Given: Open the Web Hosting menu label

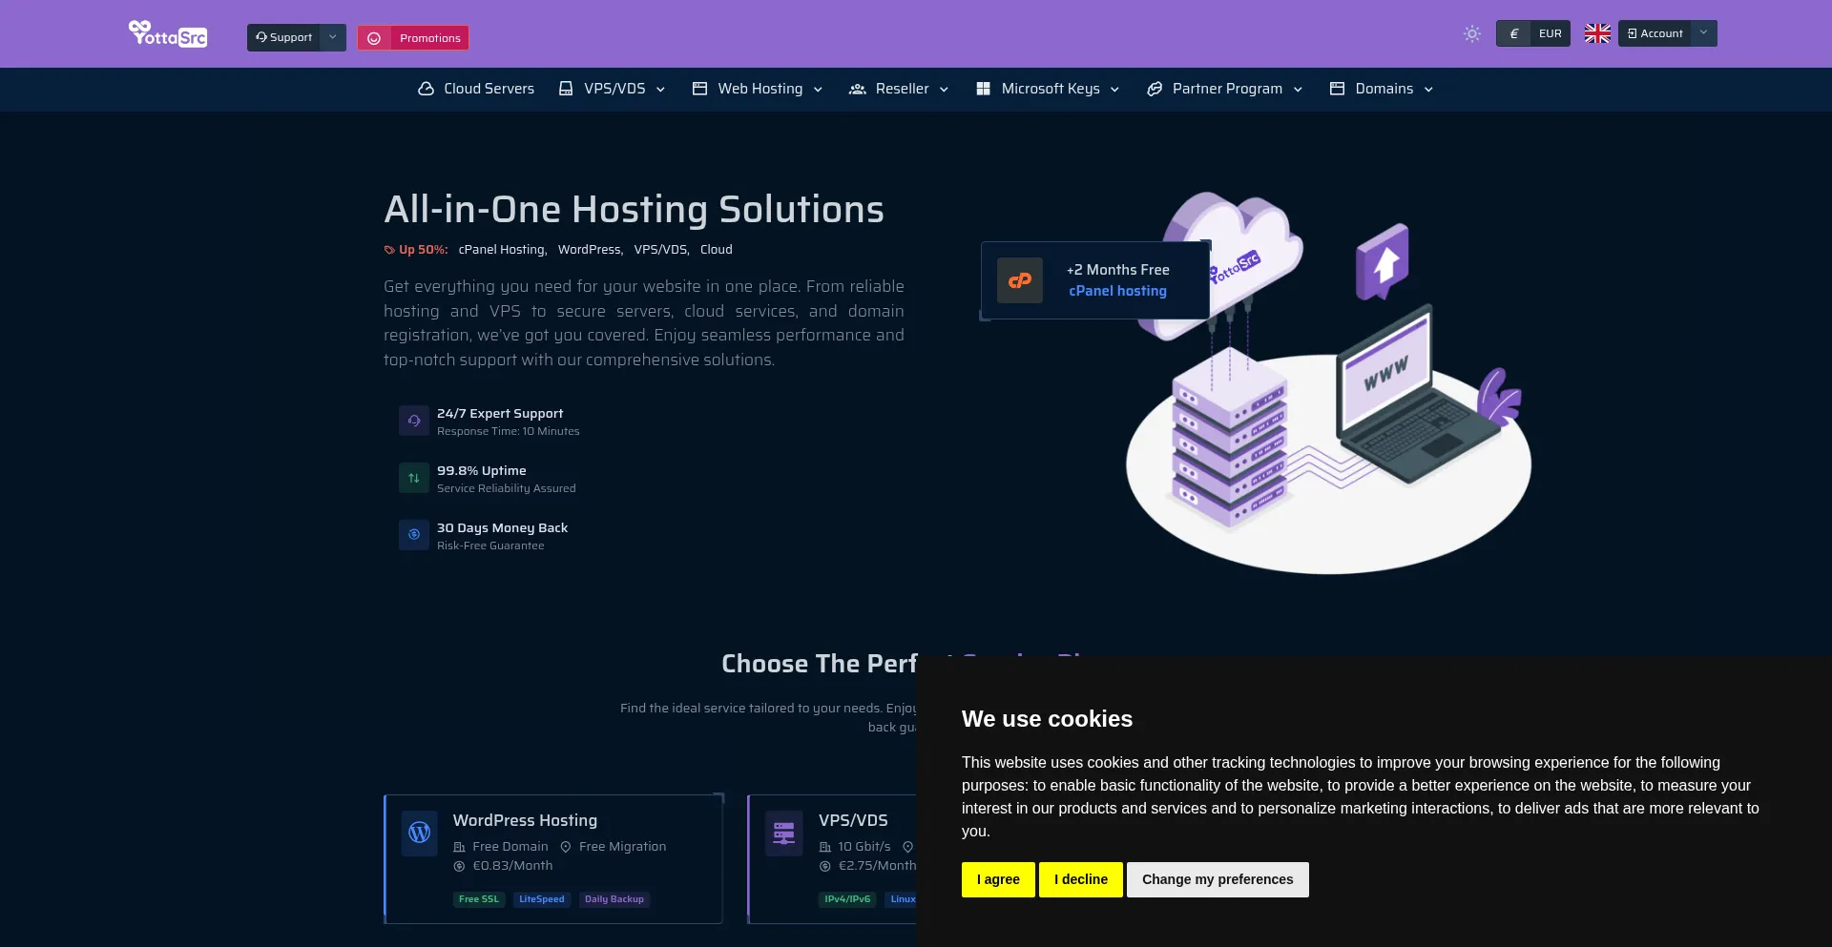Looking at the screenshot, I should (760, 89).
